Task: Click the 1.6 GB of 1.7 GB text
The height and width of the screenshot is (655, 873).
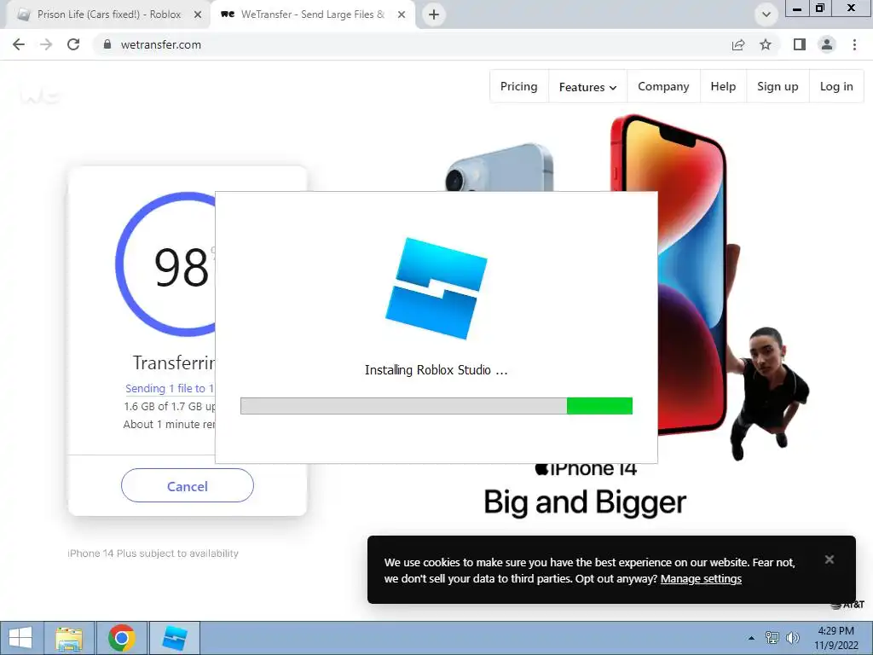Action: pyautogui.click(x=170, y=407)
